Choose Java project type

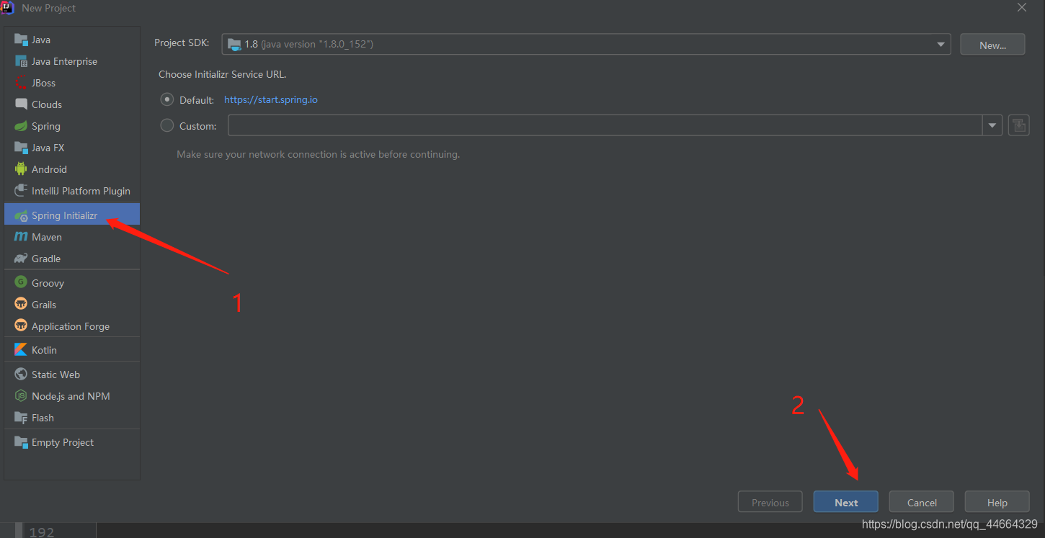72,40
